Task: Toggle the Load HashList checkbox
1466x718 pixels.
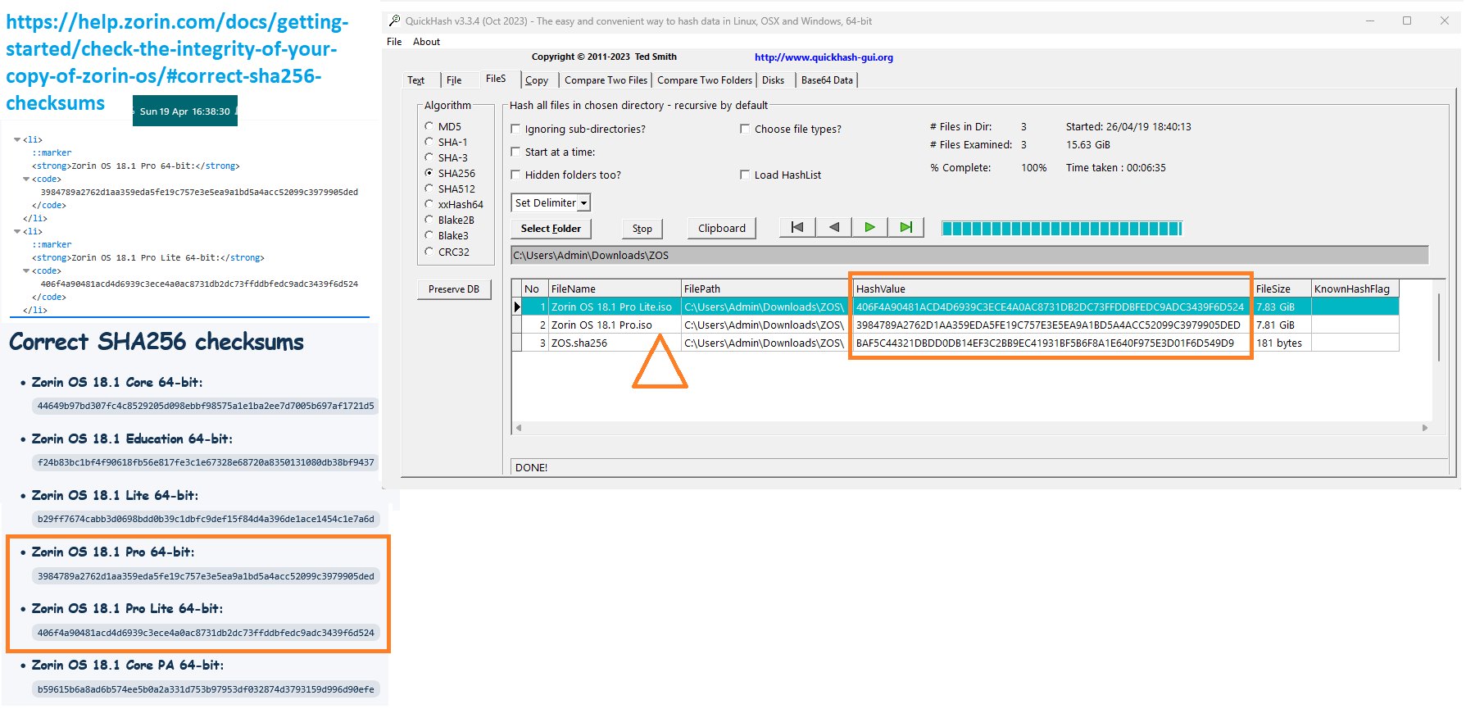Action: [x=745, y=175]
